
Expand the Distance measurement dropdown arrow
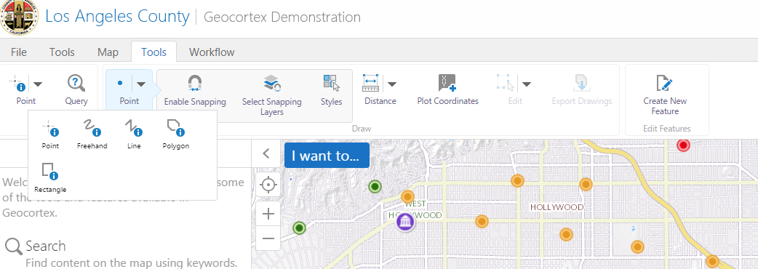pos(392,84)
